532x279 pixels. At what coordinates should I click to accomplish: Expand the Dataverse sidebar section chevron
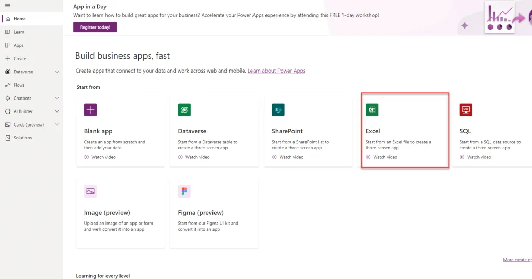point(57,72)
